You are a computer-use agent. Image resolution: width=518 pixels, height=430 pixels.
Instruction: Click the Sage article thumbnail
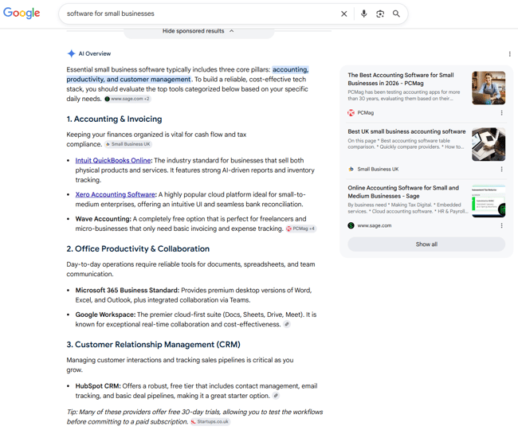pos(489,201)
